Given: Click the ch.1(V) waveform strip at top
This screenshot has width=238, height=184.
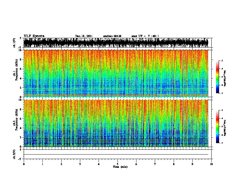Looking at the screenshot, I should click(x=116, y=43).
